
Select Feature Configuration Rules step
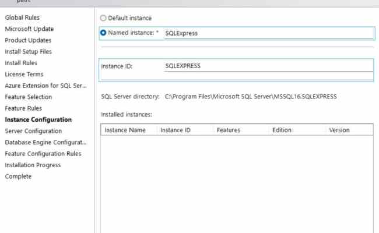43,154
